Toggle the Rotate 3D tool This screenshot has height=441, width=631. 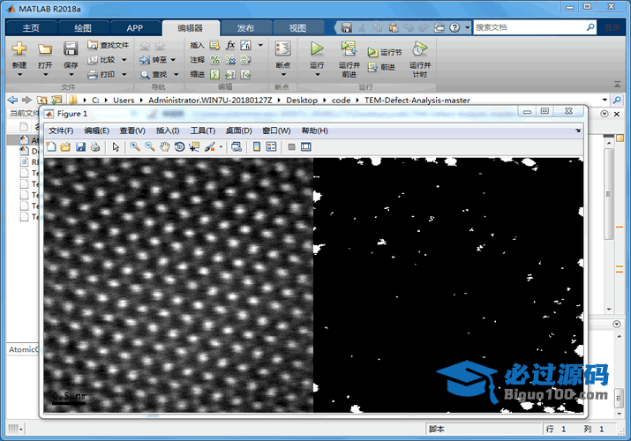pos(179,146)
